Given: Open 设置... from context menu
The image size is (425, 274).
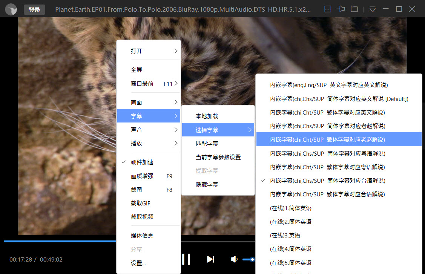Looking at the screenshot, I should pos(138,263).
